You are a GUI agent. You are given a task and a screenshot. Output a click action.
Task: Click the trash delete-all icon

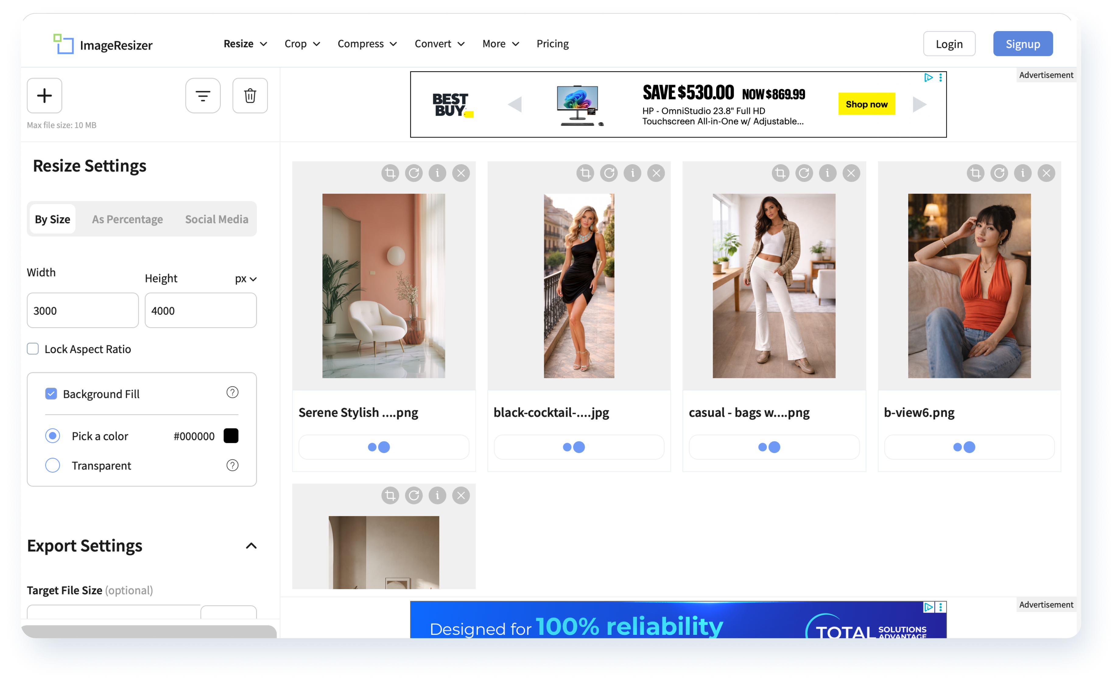250,95
